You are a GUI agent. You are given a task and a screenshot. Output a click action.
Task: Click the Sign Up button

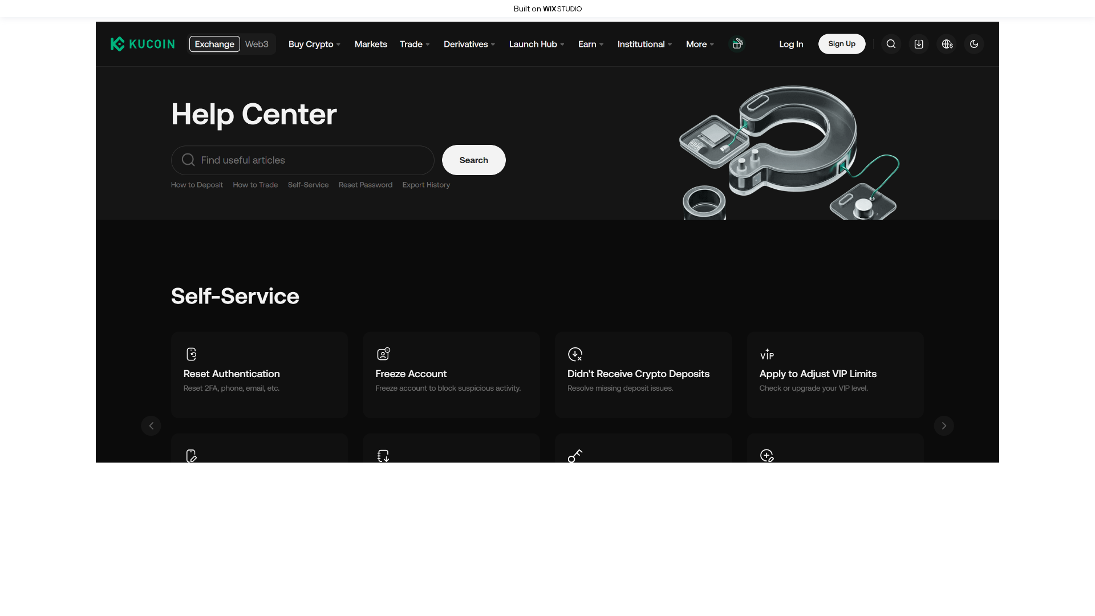pyautogui.click(x=842, y=44)
